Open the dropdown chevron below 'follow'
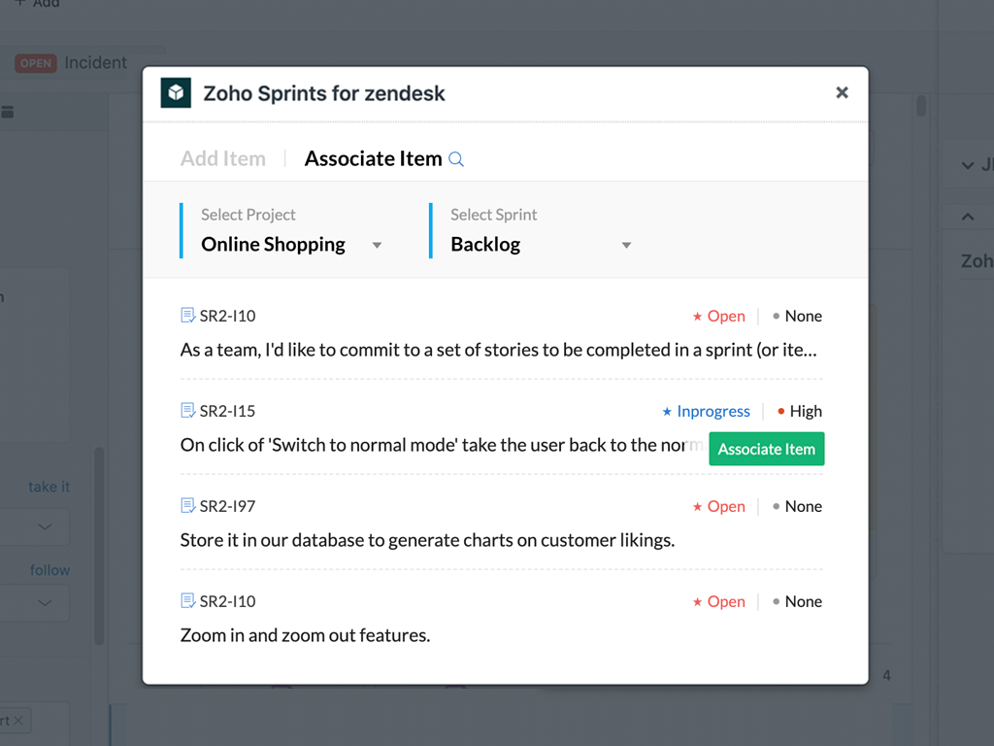The width and height of the screenshot is (994, 746). coord(45,602)
